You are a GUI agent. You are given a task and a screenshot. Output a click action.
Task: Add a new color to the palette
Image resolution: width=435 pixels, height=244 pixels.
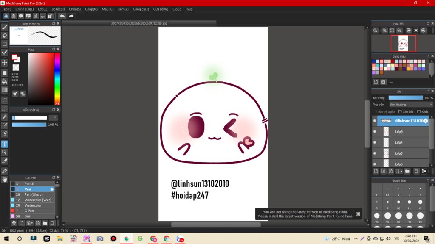[x=376, y=82]
